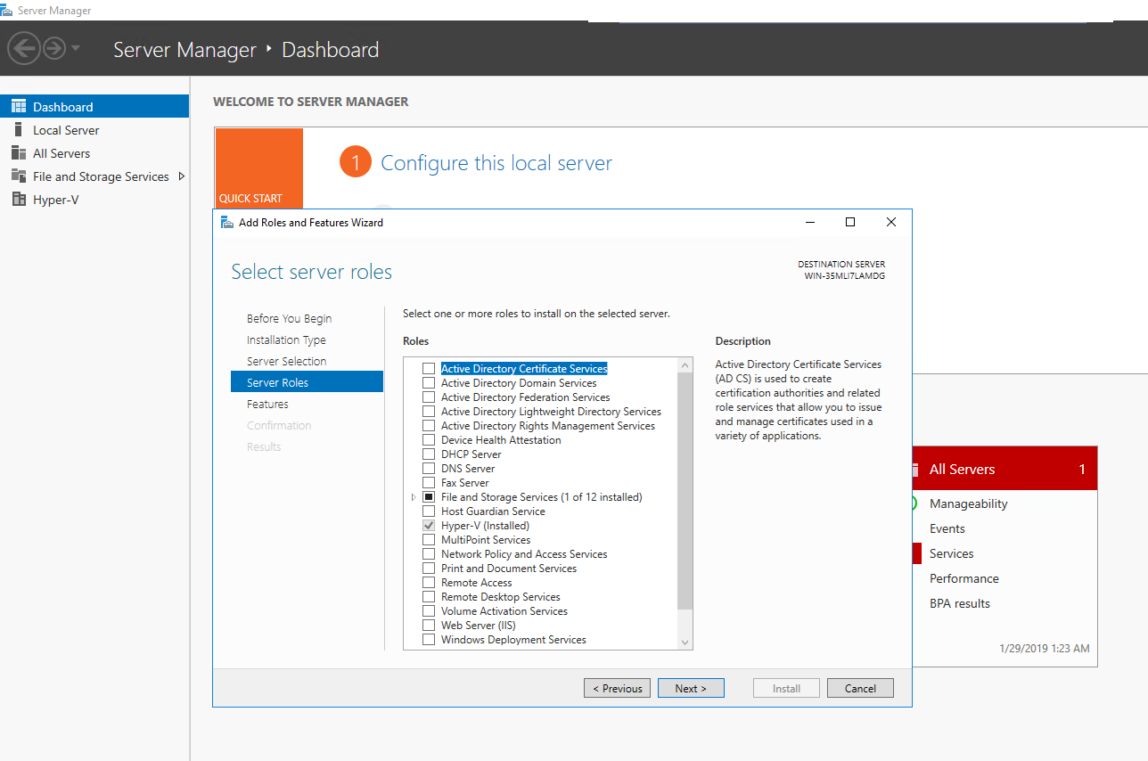
Task: Enable the DNS Server role
Action: tap(429, 468)
